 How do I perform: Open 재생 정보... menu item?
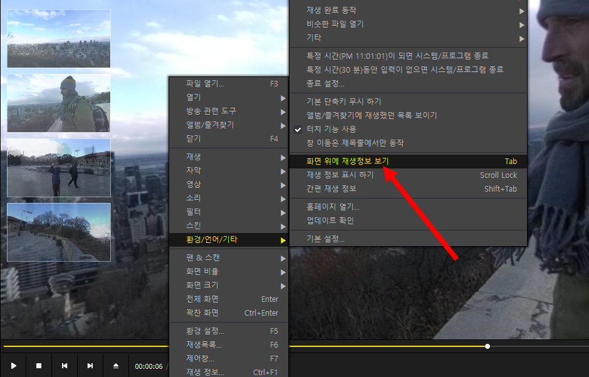229,372
